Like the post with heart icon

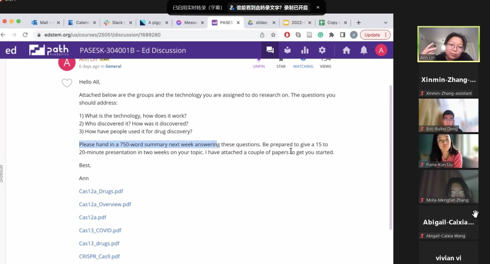point(67,83)
